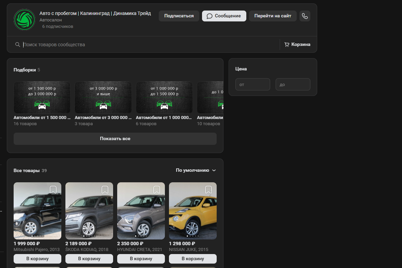Click 'Автомобили от 3 000 000' collection title
Screen dimensions: 402x268
coord(103,117)
